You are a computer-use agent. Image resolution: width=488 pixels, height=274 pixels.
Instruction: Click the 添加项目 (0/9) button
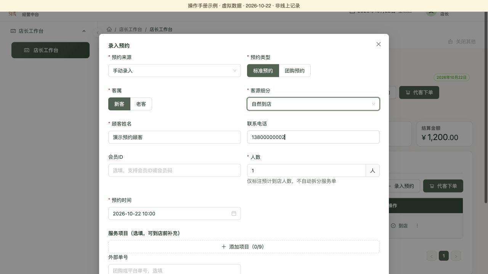244,247
